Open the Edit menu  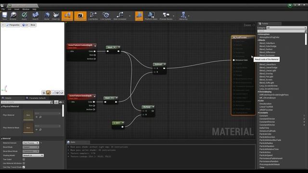[10, 9]
